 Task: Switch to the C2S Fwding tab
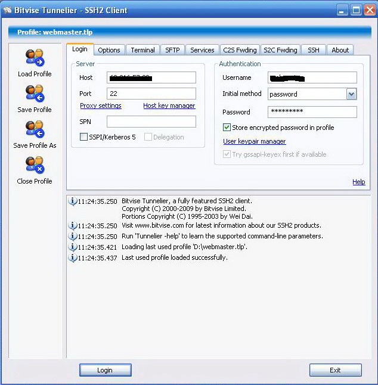(x=240, y=50)
